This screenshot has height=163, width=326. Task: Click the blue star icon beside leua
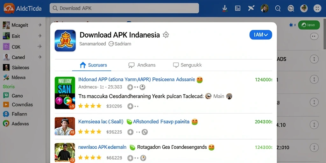[291, 25]
